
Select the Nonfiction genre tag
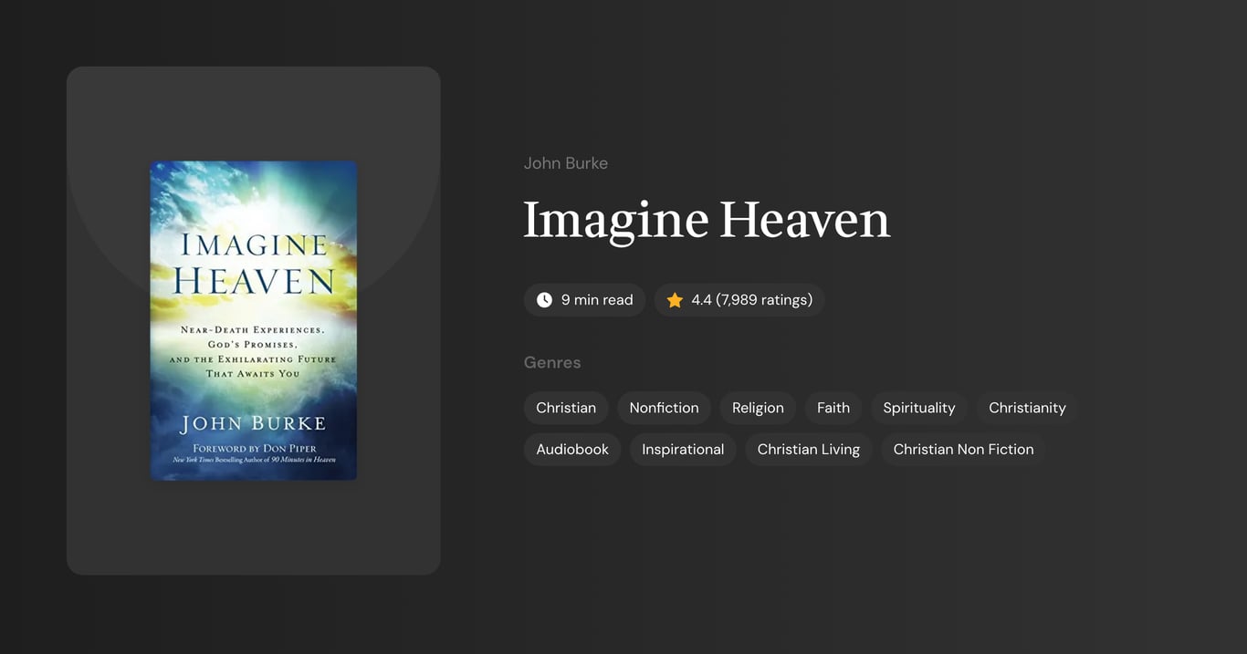[664, 408]
